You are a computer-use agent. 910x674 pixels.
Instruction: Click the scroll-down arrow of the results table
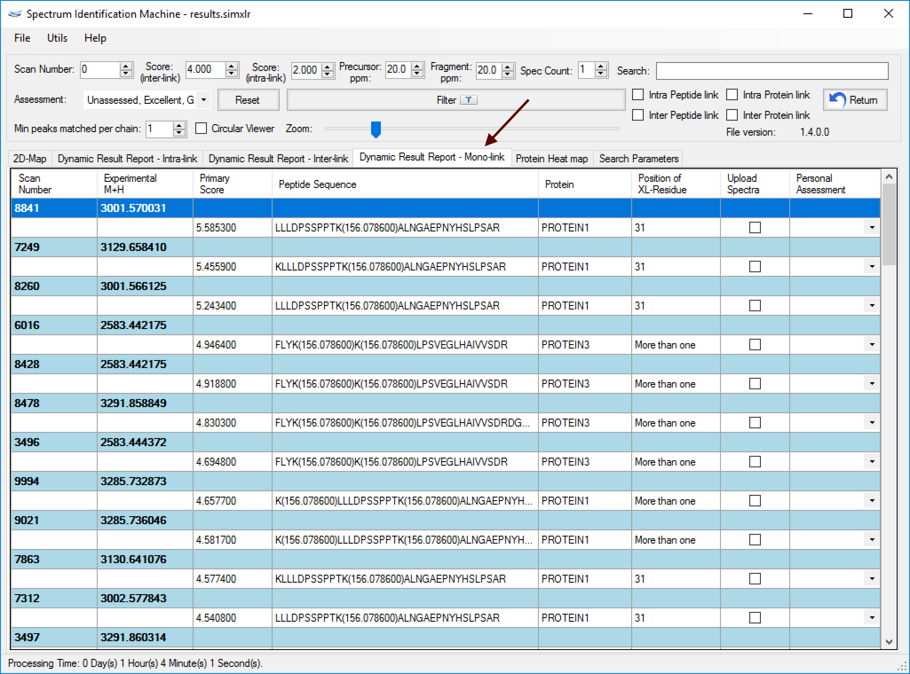[889, 642]
